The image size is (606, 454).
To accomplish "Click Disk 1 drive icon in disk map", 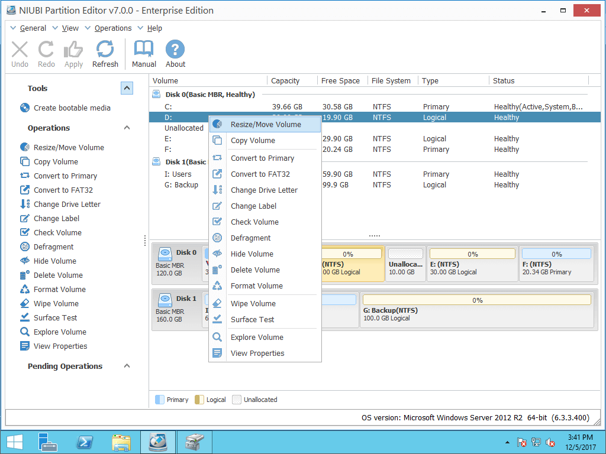I will click(166, 300).
